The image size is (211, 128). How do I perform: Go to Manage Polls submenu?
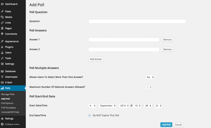point(8,94)
